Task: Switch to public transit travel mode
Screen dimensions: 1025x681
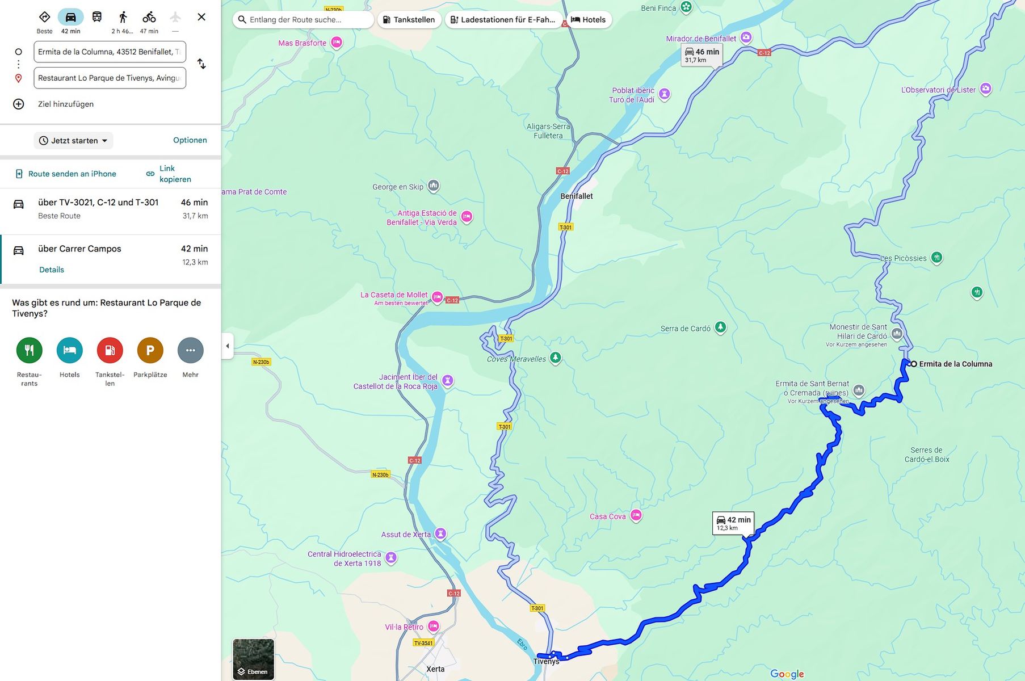Action: (97, 17)
